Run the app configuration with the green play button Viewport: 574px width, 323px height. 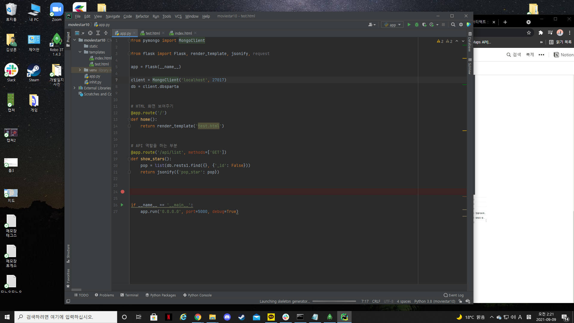coord(409,25)
